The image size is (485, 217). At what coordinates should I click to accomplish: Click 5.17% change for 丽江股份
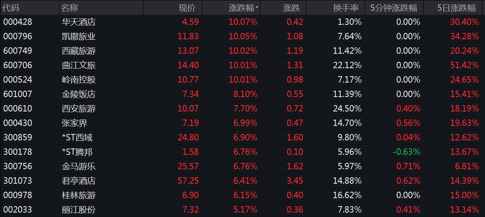click(246, 210)
